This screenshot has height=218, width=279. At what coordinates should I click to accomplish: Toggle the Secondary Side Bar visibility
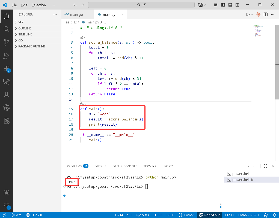click(x=237, y=5)
